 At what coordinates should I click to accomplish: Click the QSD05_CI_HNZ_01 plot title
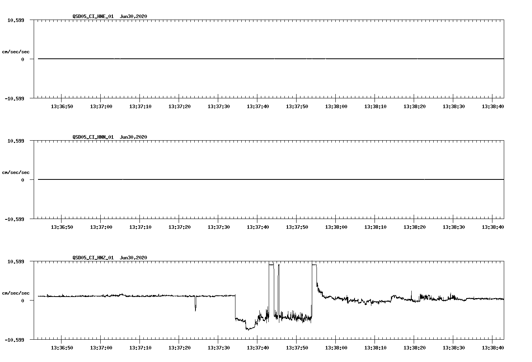tap(110, 258)
